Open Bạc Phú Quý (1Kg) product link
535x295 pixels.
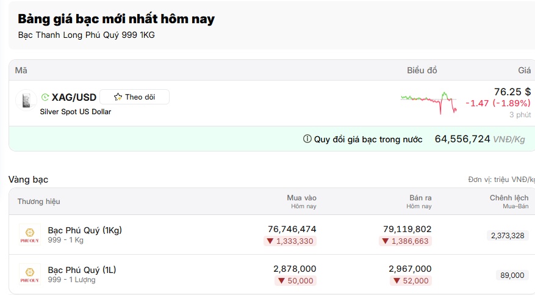pyautogui.click(x=85, y=230)
